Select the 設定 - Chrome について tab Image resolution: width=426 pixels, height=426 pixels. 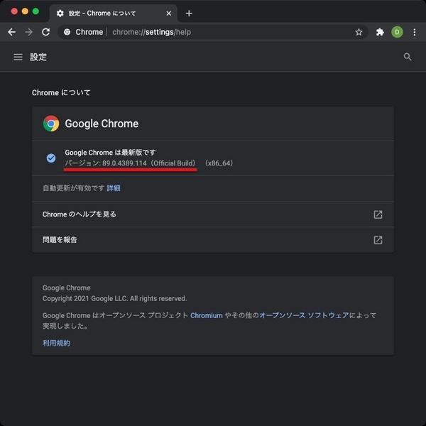(114, 13)
